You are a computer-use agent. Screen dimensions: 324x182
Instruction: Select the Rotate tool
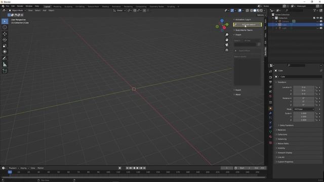[5, 40]
